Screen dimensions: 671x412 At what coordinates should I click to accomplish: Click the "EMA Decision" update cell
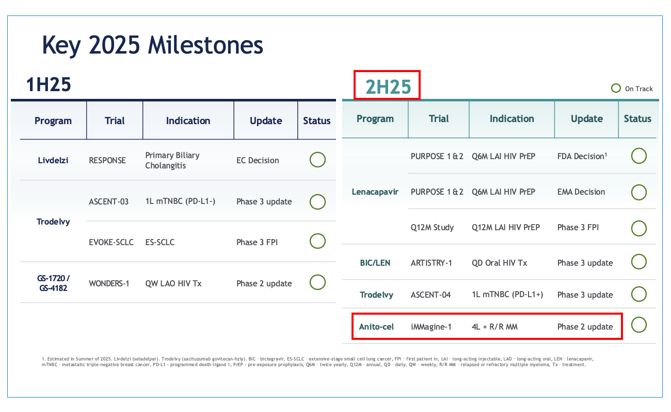pyautogui.click(x=581, y=192)
